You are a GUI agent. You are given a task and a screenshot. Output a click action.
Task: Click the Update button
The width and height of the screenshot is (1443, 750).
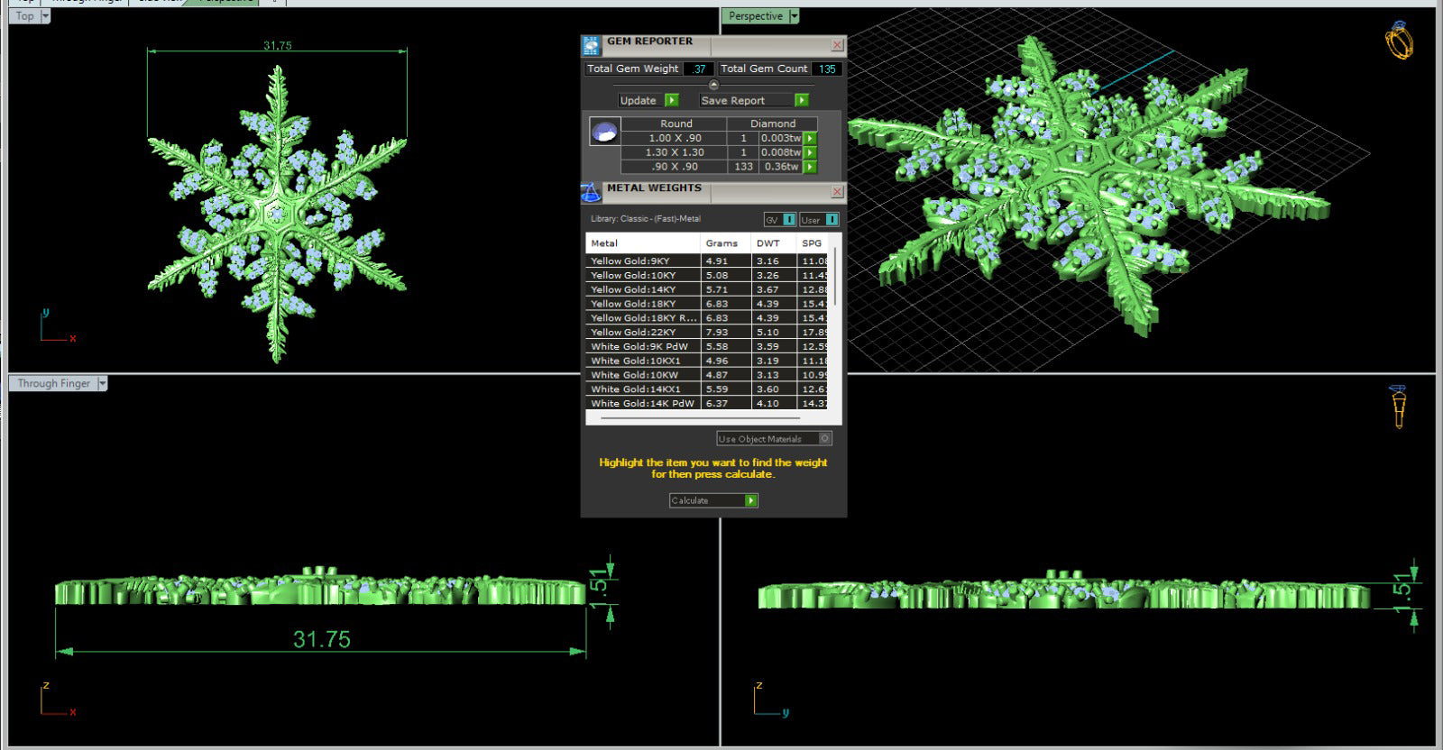(x=640, y=100)
